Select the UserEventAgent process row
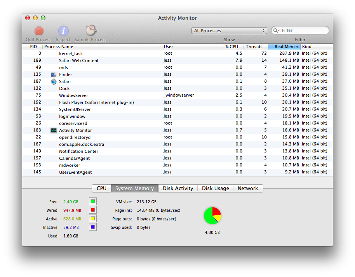 tap(177, 172)
